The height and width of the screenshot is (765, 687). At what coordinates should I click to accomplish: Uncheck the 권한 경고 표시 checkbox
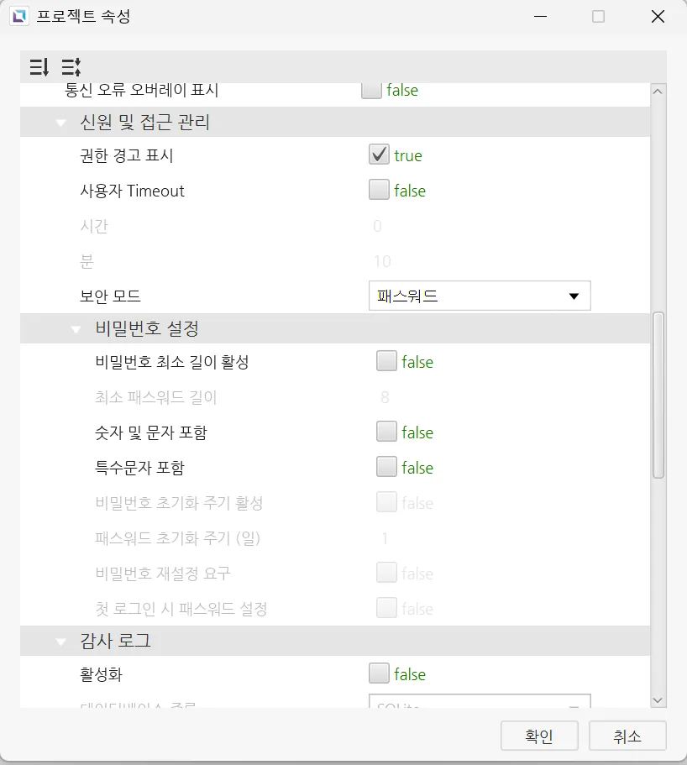click(x=379, y=155)
